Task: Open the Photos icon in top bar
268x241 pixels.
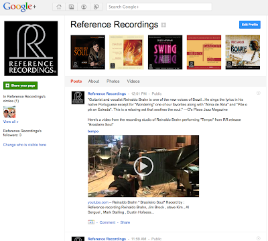Action: coord(71,7)
